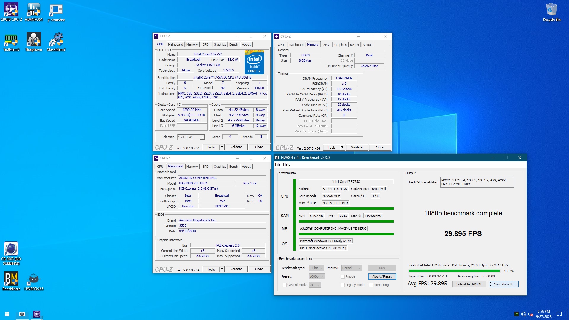Select the BenchMate taskbar icon

click(22, 314)
